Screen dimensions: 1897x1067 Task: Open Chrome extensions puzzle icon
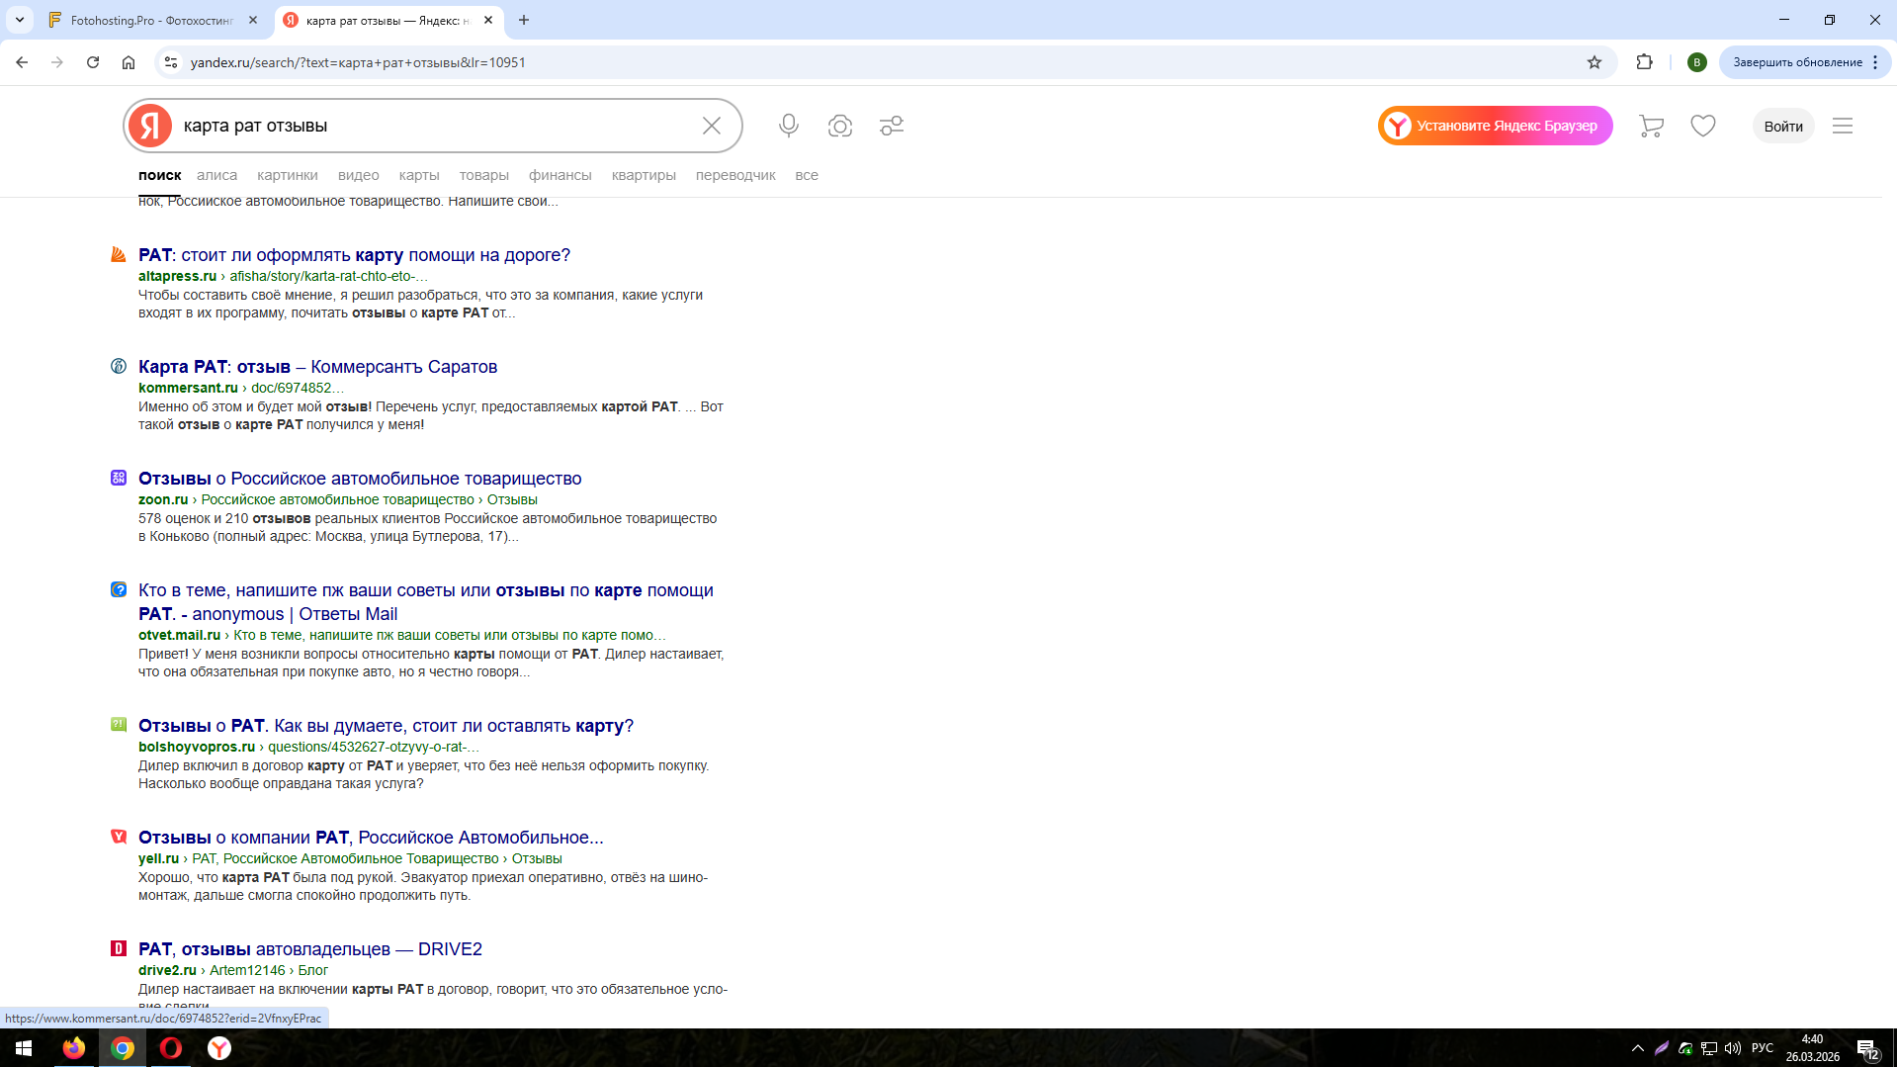(x=1644, y=62)
